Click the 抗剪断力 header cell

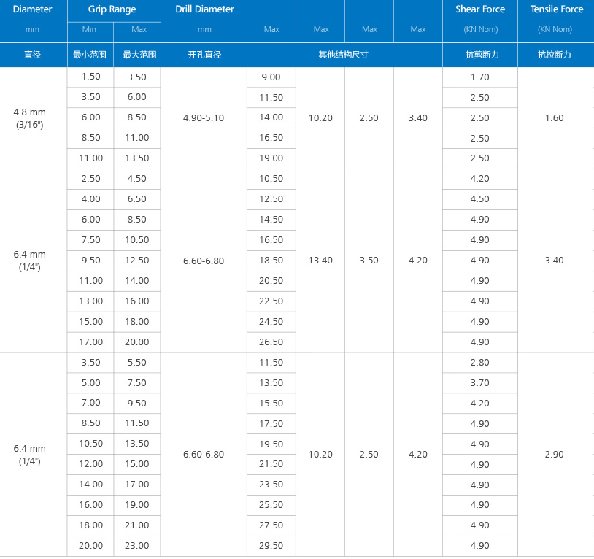(x=480, y=55)
